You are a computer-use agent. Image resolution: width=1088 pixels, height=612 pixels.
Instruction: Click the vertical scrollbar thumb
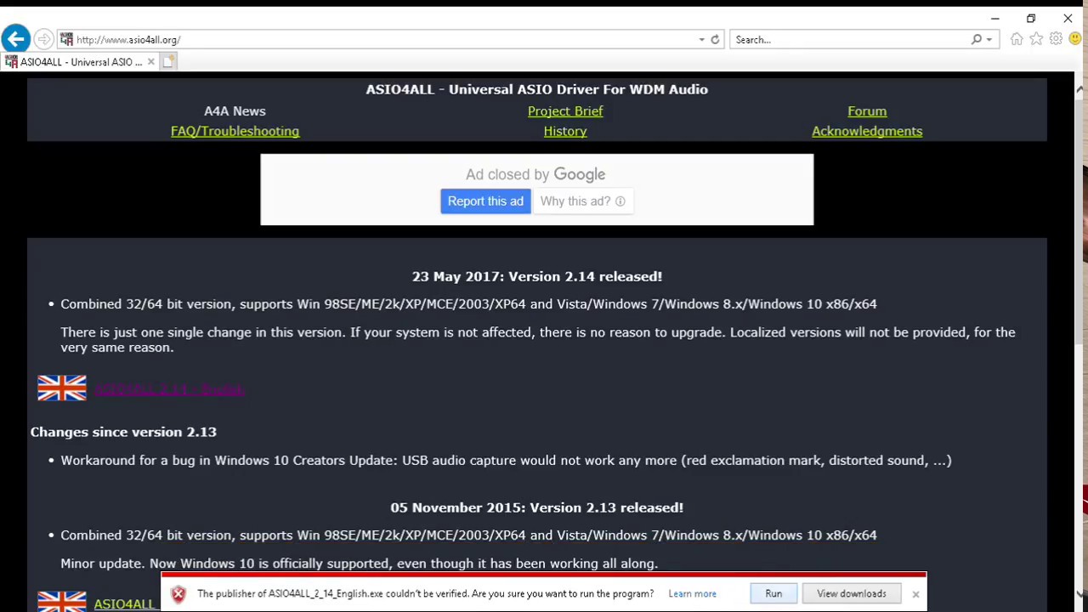coord(1080,221)
